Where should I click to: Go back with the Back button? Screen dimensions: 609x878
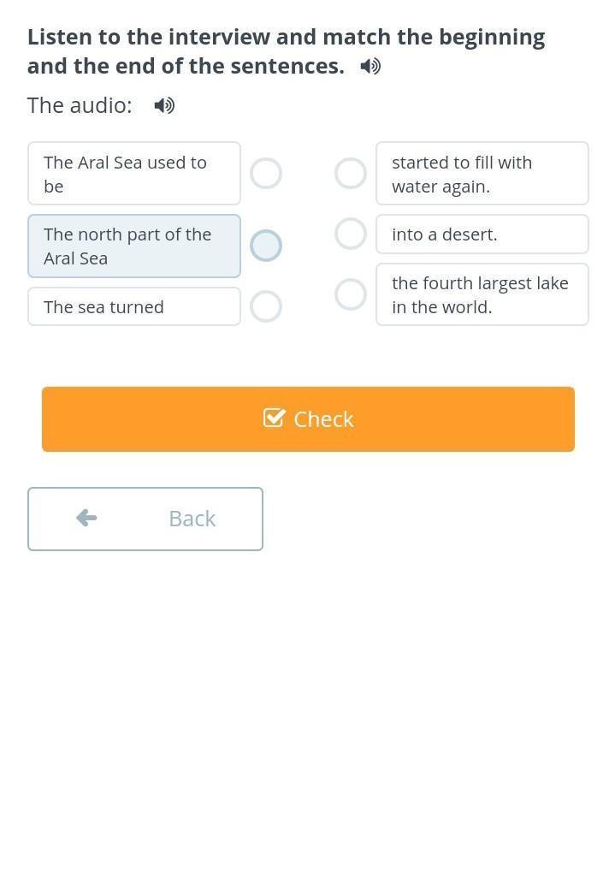click(145, 519)
